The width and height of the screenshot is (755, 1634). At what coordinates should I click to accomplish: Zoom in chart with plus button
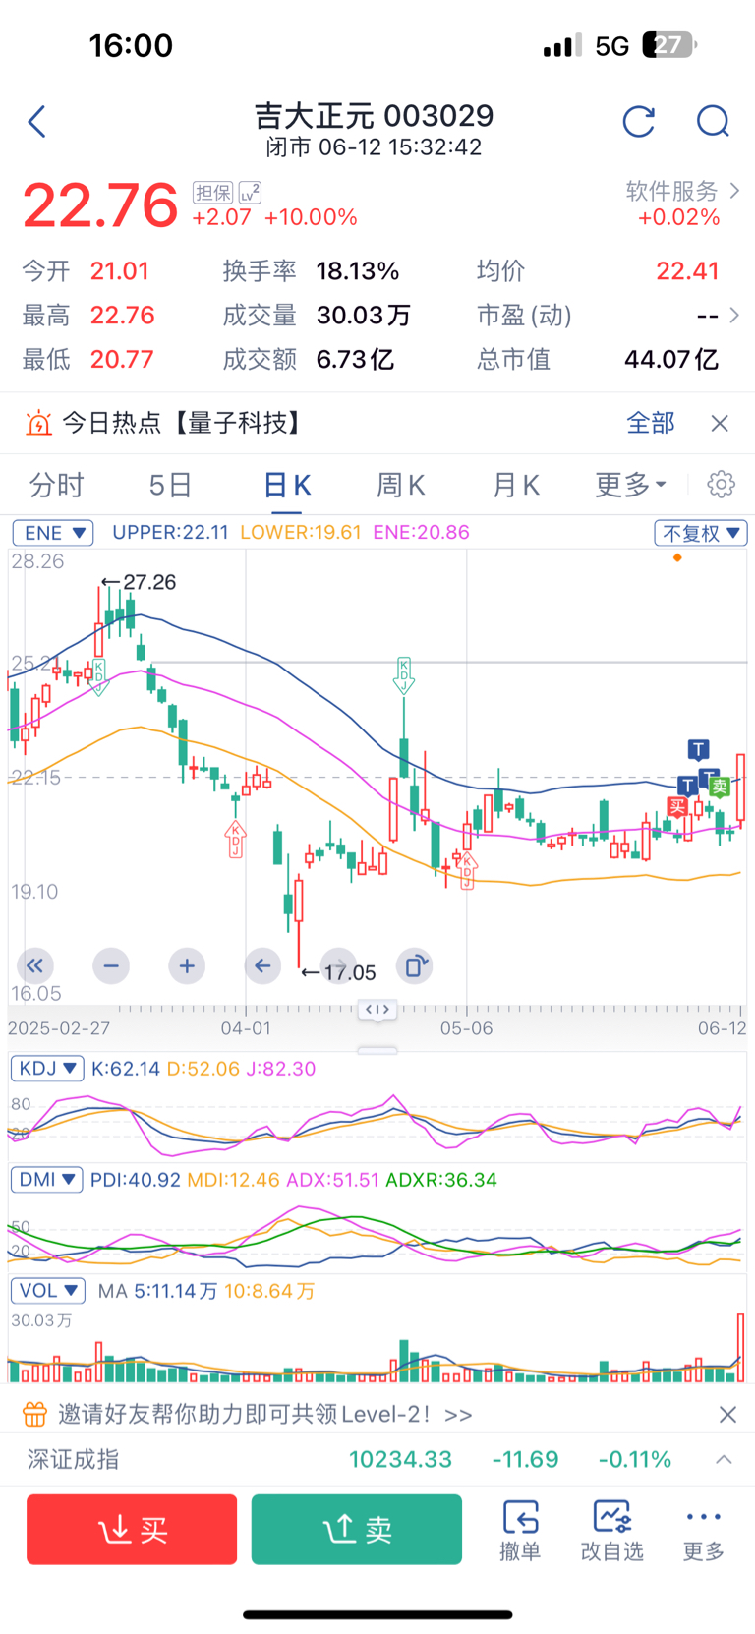[x=187, y=965]
